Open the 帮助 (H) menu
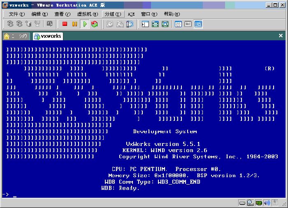The height and width of the screenshot is (208, 288). (x=172, y=14)
